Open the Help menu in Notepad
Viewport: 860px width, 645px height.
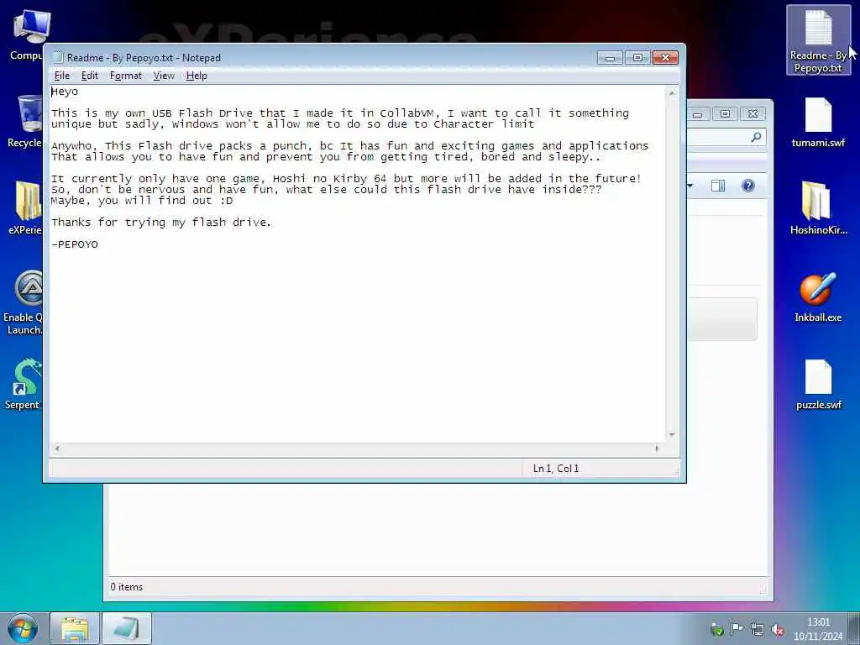pos(197,76)
